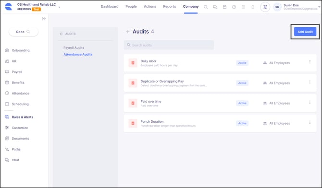The width and height of the screenshot is (322, 188).
Task: Select Payroll Audits in the side panel
Action: click(x=74, y=47)
